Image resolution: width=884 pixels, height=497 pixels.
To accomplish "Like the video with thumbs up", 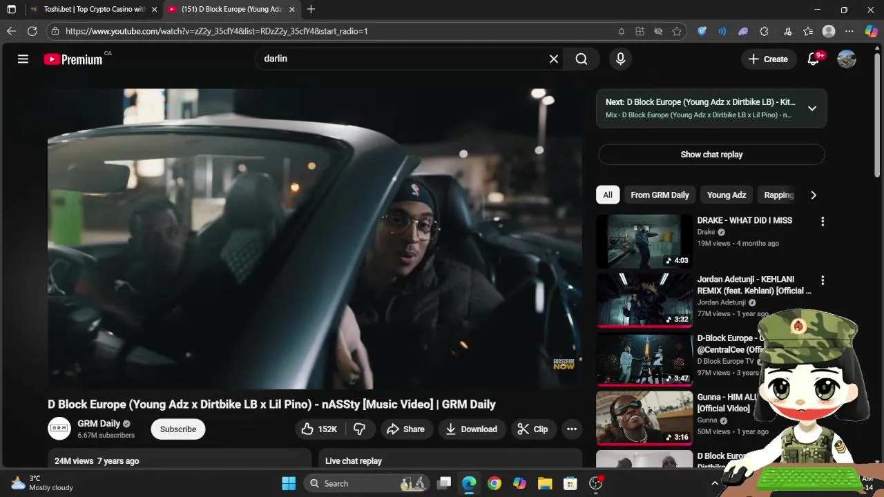I will 319,429.
